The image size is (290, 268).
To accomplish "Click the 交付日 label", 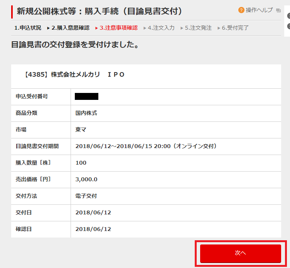I will click(x=24, y=212).
